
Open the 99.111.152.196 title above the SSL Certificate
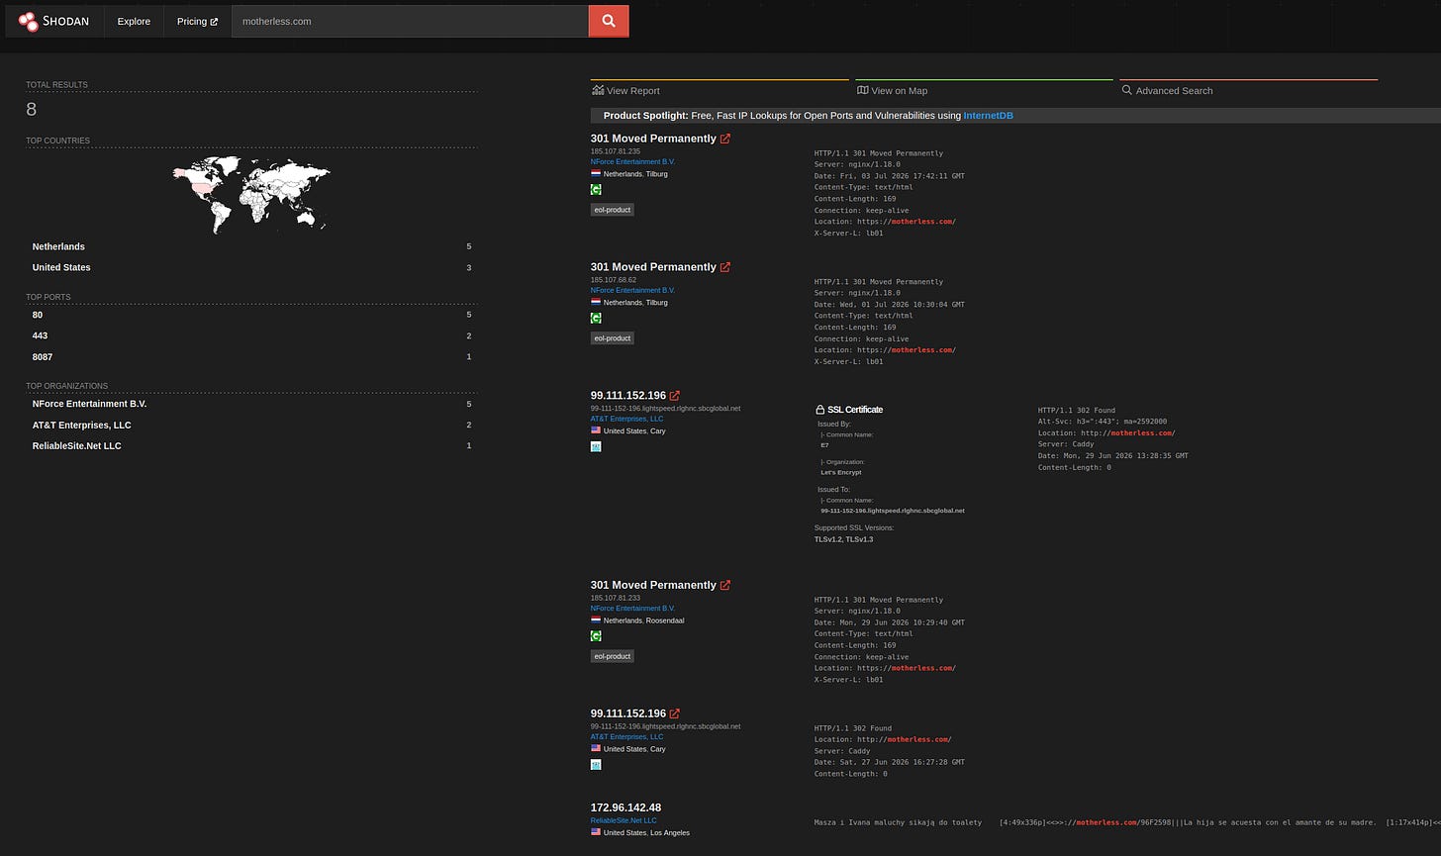coord(628,396)
